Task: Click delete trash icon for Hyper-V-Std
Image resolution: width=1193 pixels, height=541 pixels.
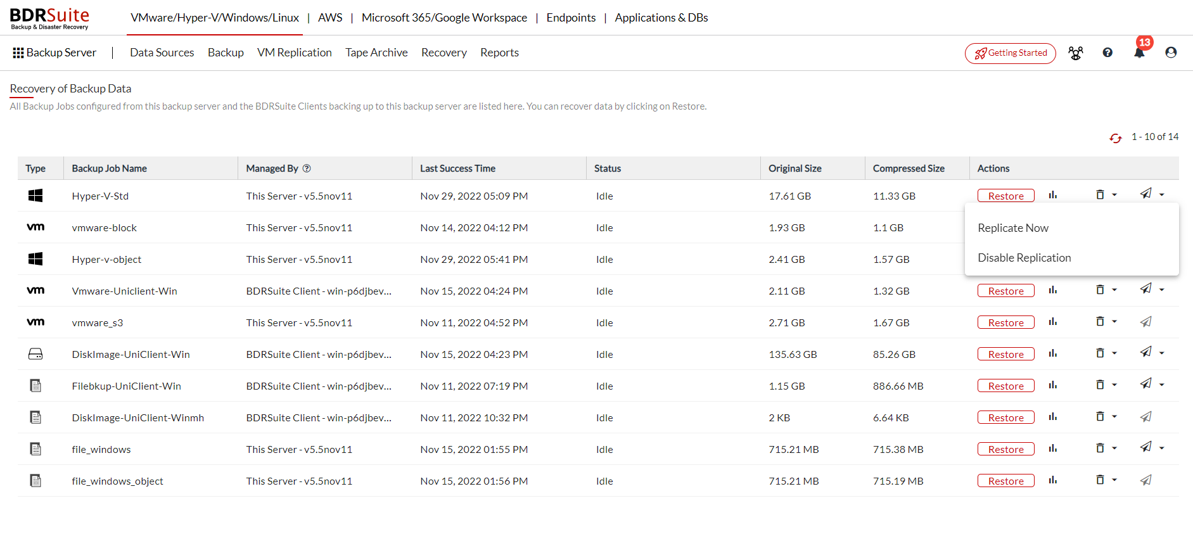Action: coord(1100,194)
